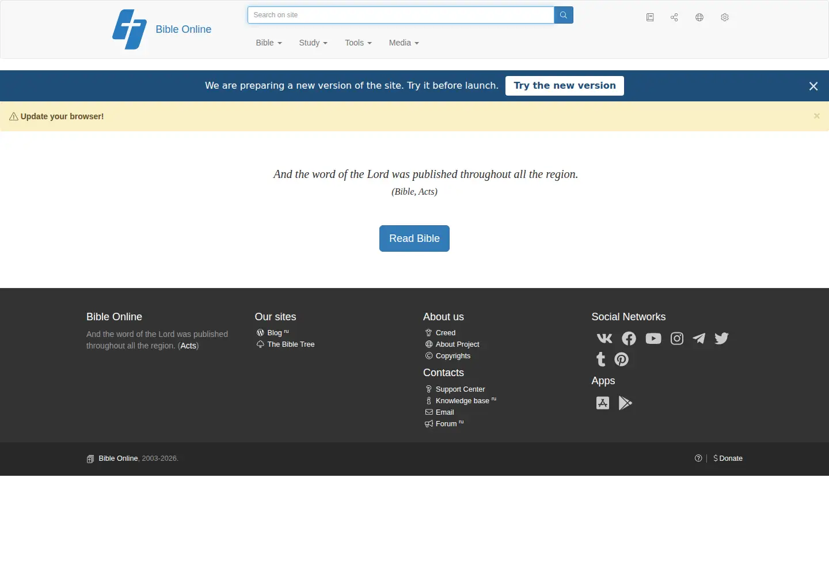Click the Acts link in footer quote
This screenshot has height=576, width=829.
pos(188,346)
